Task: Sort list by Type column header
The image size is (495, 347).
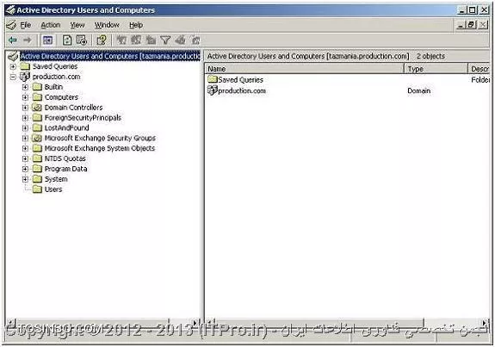Action: [x=436, y=69]
